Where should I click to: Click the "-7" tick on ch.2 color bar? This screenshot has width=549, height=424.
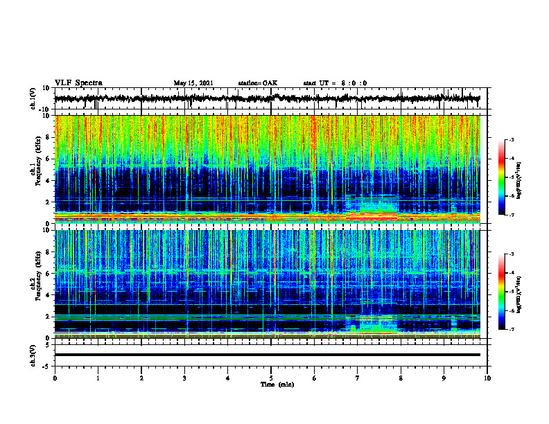[x=512, y=329]
